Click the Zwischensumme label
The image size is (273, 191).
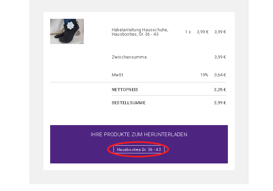(129, 57)
